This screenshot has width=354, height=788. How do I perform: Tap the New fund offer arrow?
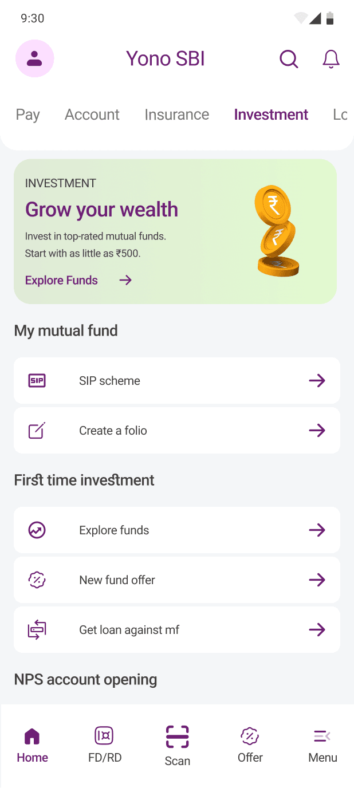click(x=317, y=580)
